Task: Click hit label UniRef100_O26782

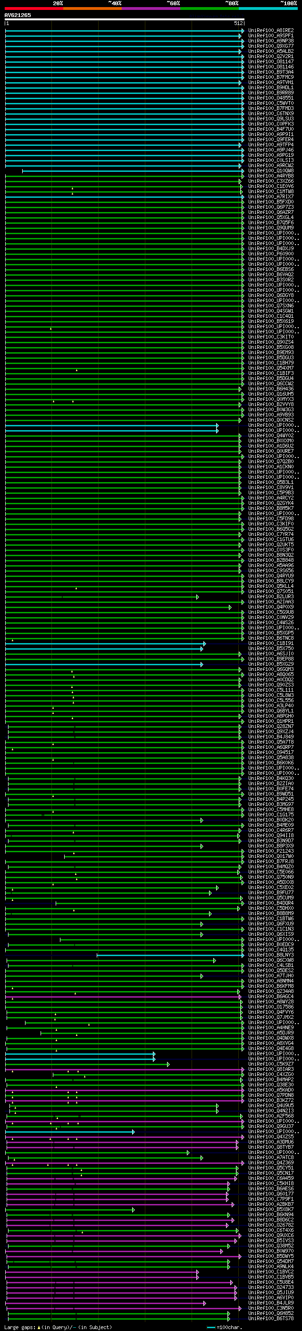Action: (x=271, y=1225)
